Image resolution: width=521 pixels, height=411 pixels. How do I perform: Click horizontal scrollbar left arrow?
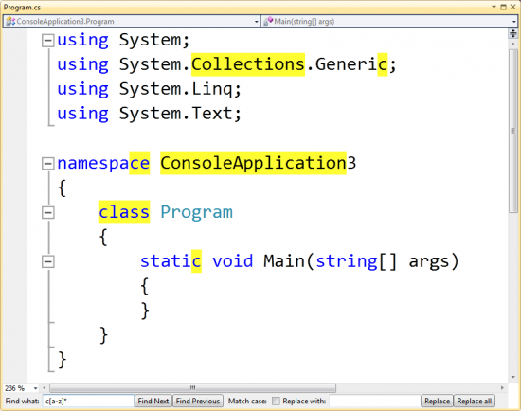[x=45, y=387]
